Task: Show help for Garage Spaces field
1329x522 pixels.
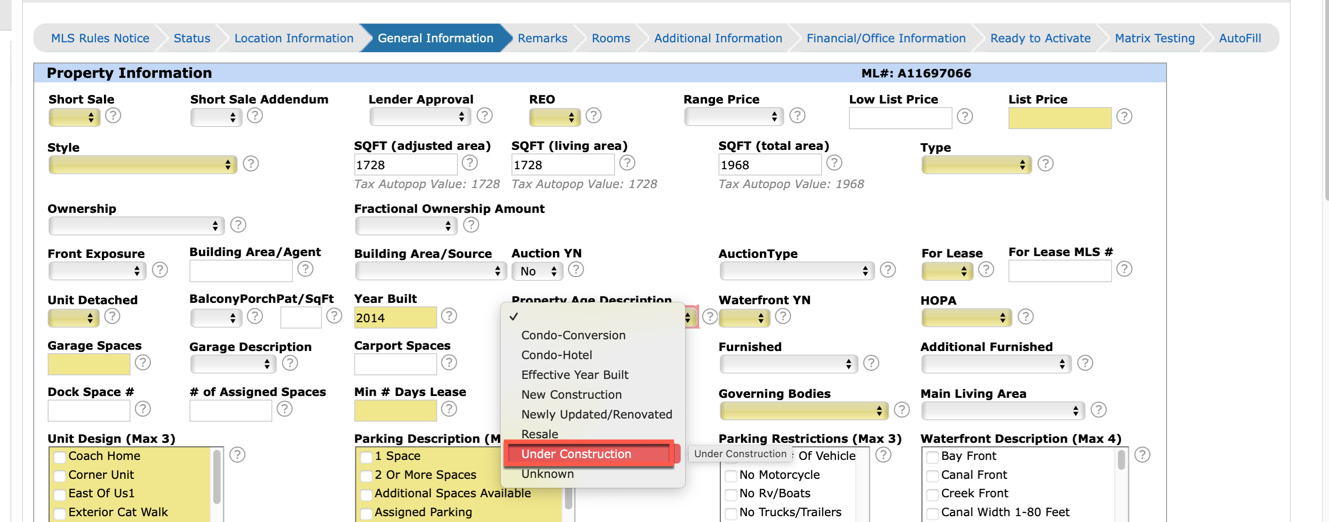Action: pyautogui.click(x=143, y=363)
